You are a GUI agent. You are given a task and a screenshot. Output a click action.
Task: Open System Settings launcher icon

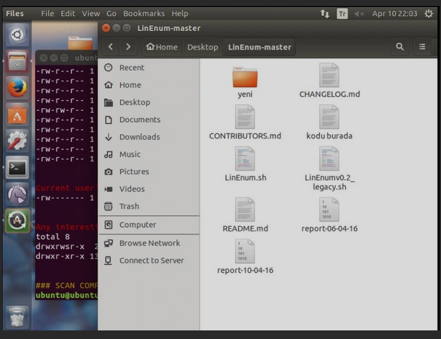point(17,141)
